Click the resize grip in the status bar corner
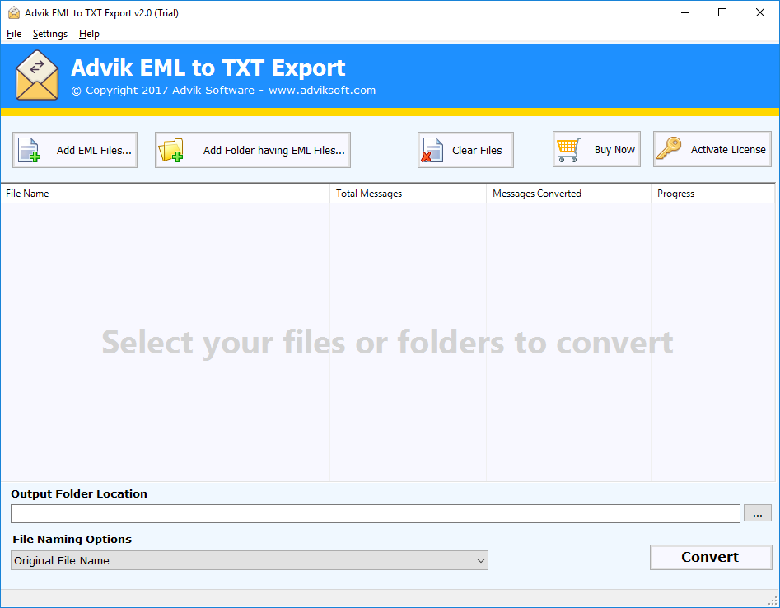The image size is (780, 608). click(773, 601)
